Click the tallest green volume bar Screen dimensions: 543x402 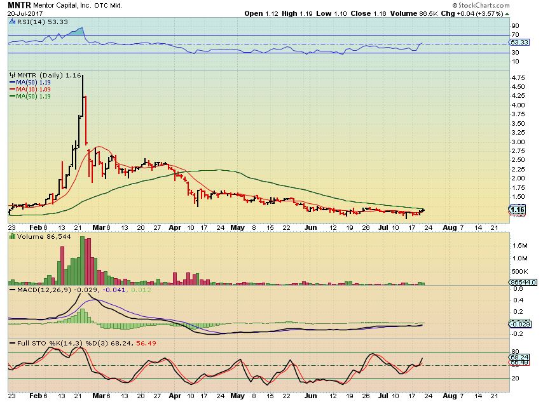83,260
